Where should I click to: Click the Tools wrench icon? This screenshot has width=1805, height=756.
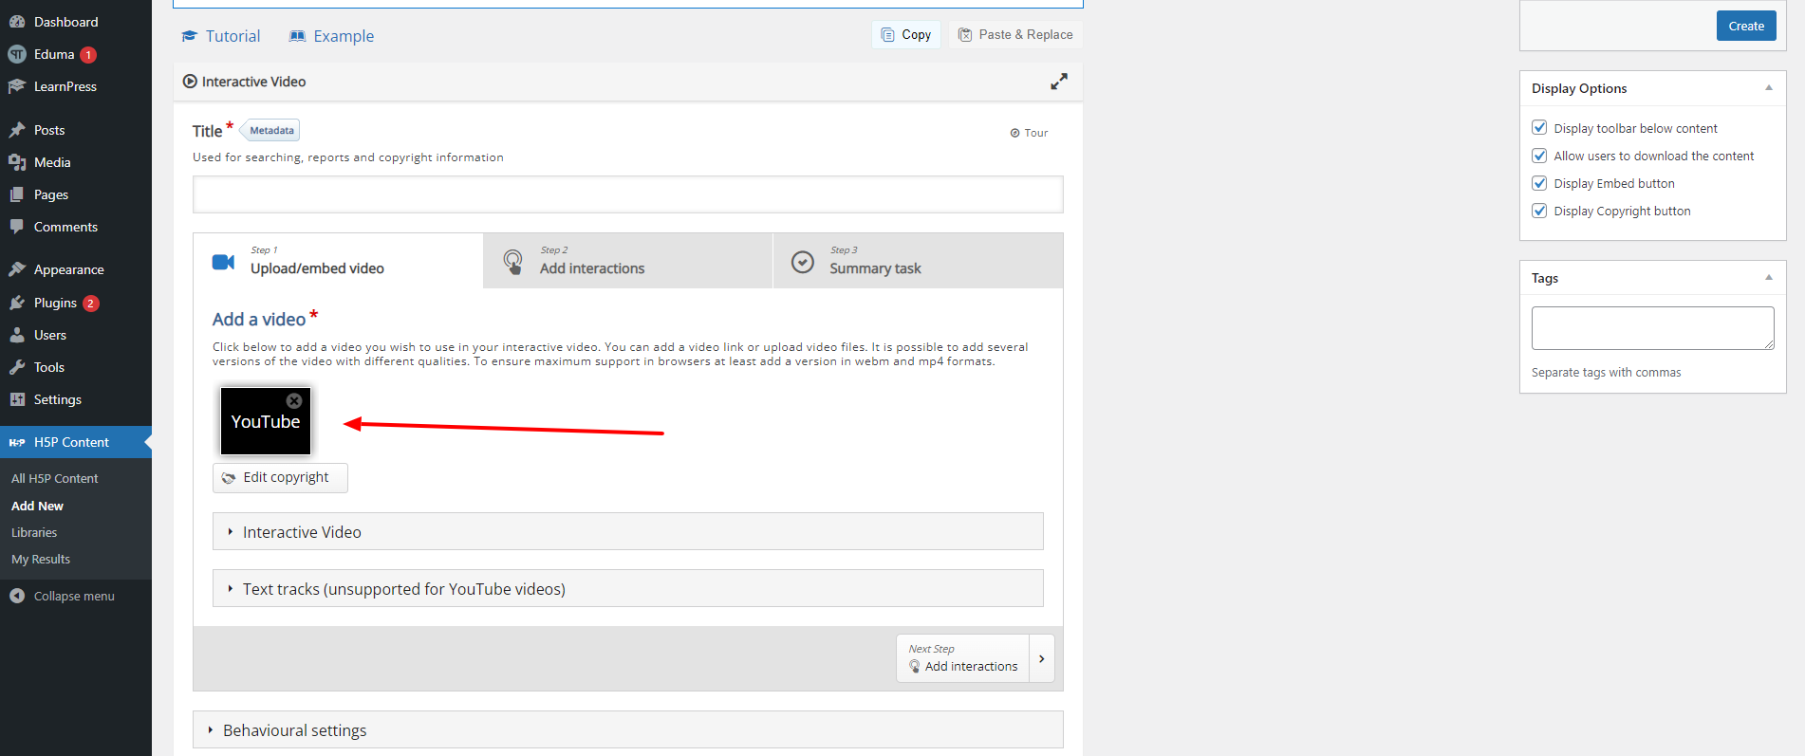[17, 367]
